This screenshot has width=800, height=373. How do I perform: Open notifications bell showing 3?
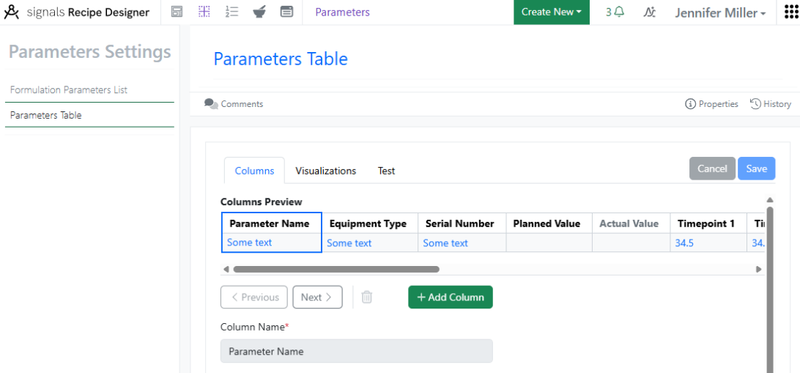pyautogui.click(x=615, y=12)
